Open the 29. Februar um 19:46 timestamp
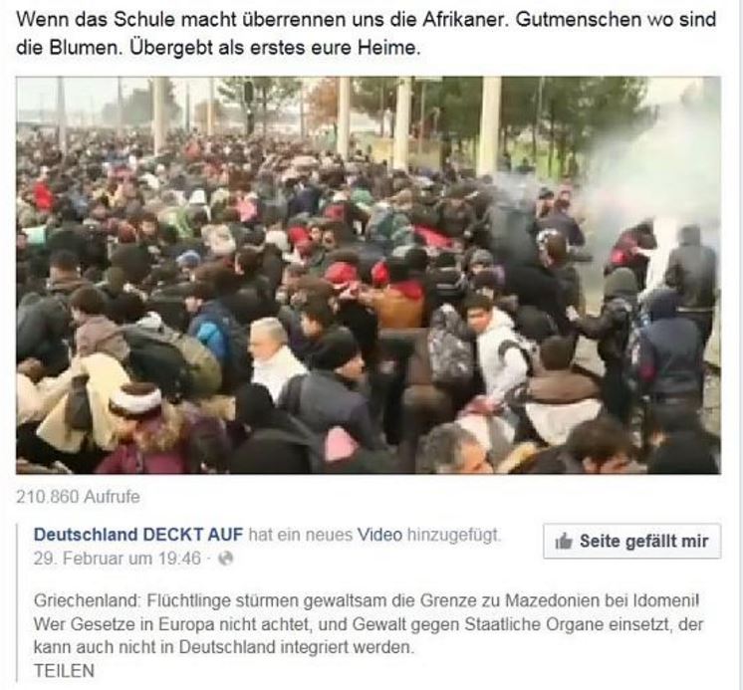Viewport: 743px width, 690px height. point(118,559)
